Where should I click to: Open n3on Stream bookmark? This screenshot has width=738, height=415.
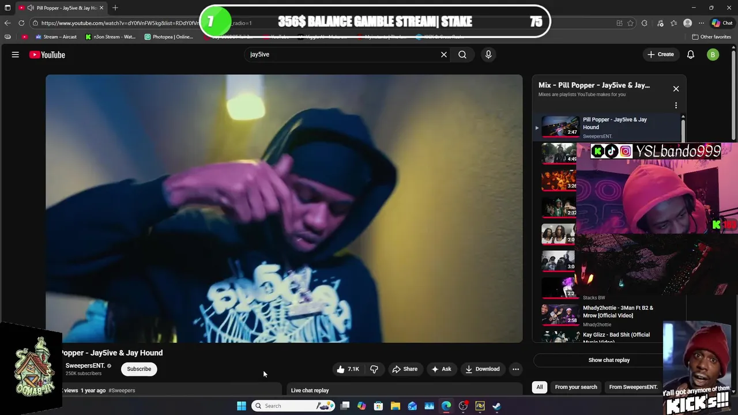110,37
